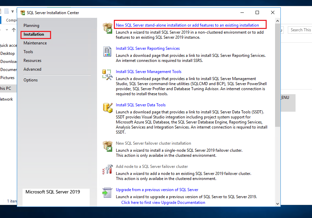Show the Resources section
The image size is (312, 218).
pyautogui.click(x=32, y=61)
